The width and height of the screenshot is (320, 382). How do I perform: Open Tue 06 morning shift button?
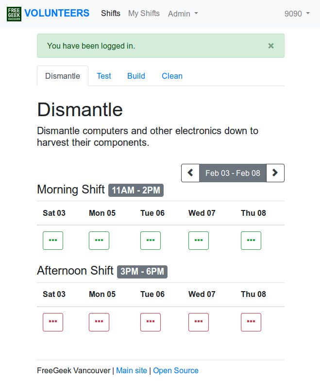(x=151, y=241)
